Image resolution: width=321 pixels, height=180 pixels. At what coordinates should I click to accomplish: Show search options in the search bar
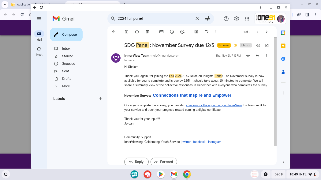point(207,19)
